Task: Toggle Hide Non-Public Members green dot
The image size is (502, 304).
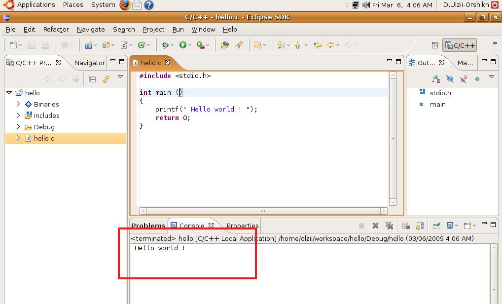Action: [x=477, y=79]
